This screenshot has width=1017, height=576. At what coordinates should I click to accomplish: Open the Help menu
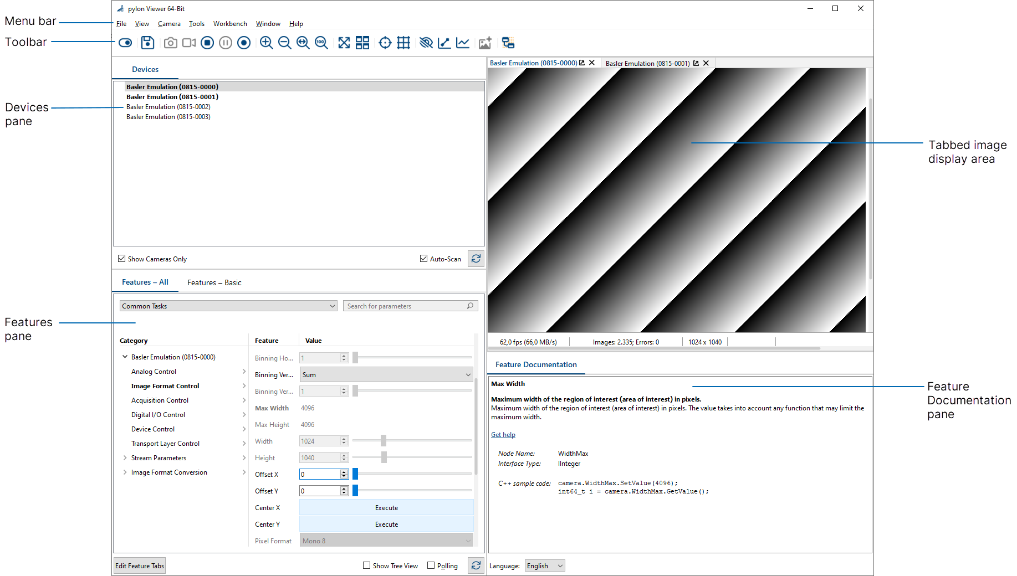coord(296,24)
